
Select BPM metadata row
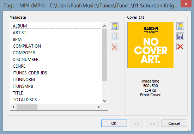(x=56, y=39)
